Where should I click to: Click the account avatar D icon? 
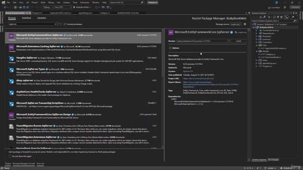pos(276,2)
